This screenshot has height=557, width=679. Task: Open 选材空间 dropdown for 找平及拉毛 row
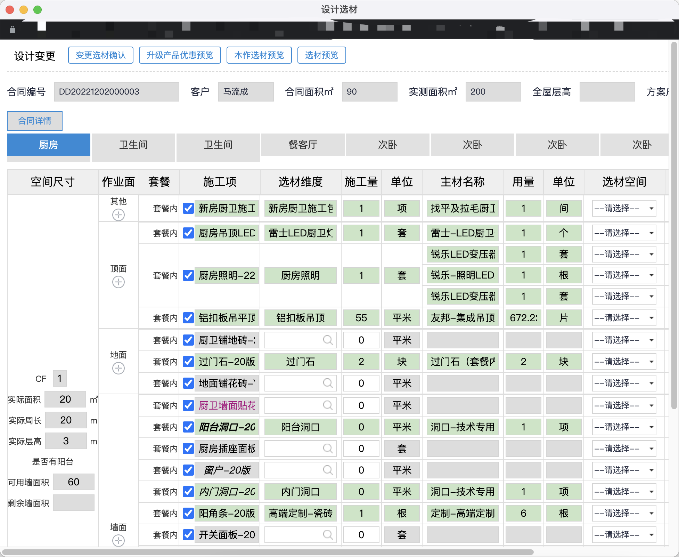(624, 208)
